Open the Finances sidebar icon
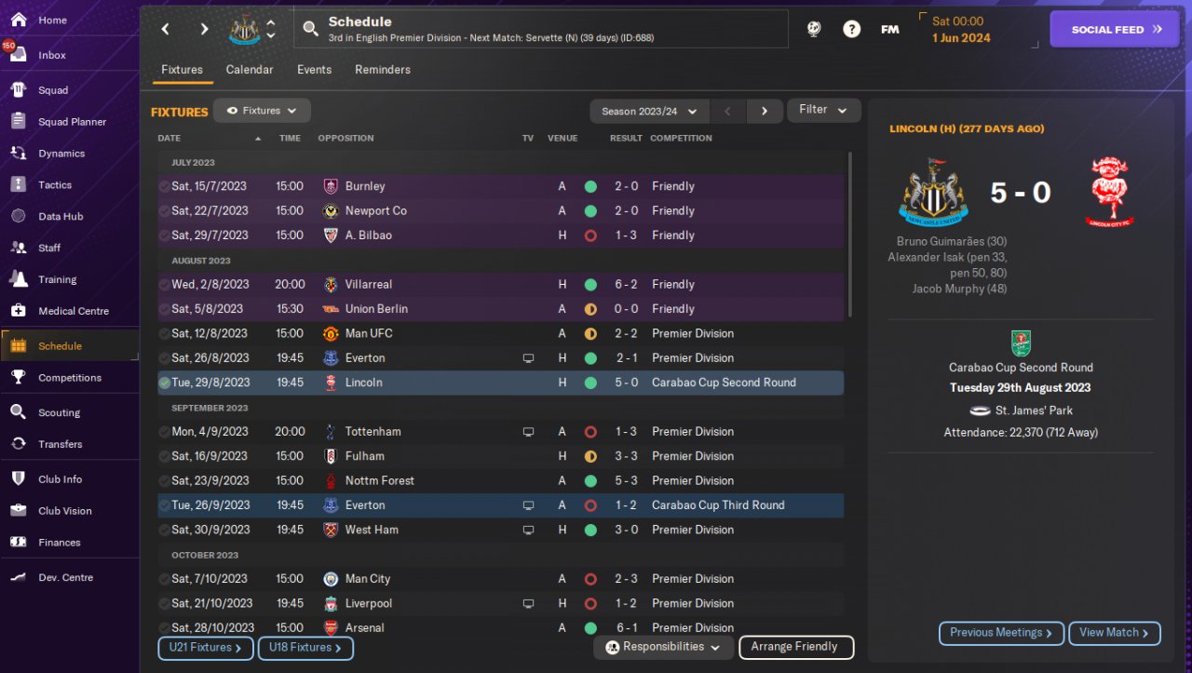 (18, 542)
